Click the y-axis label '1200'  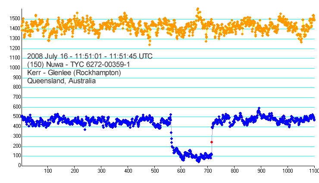(15, 48)
